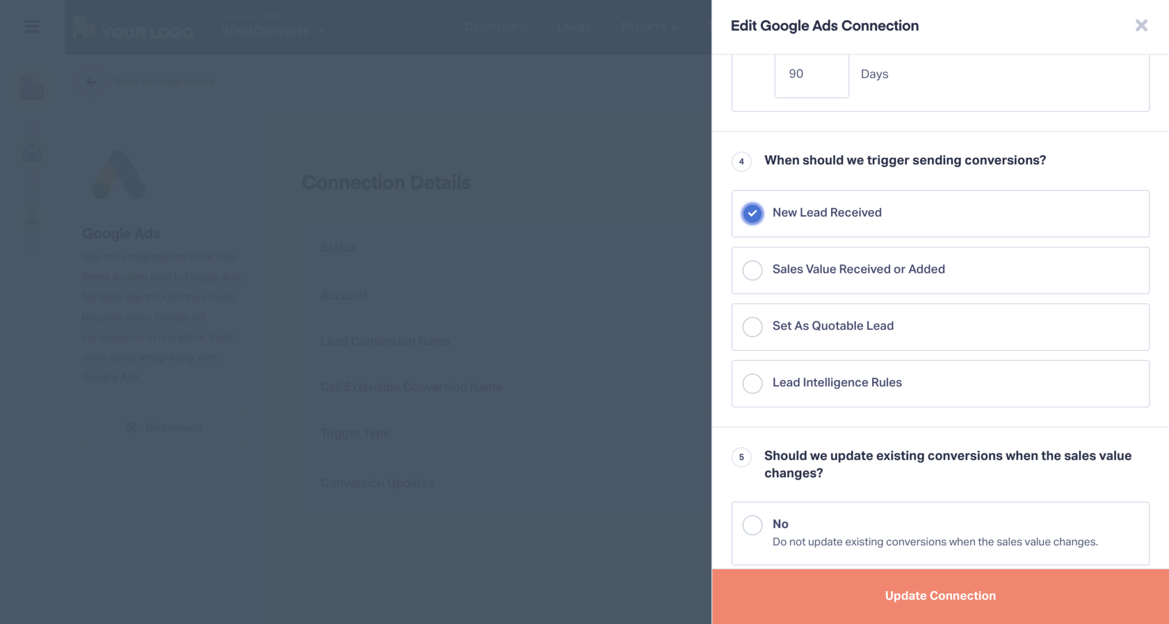Close the Edit Google Ads Connection panel
This screenshot has width=1169, height=624.
[x=1140, y=25]
